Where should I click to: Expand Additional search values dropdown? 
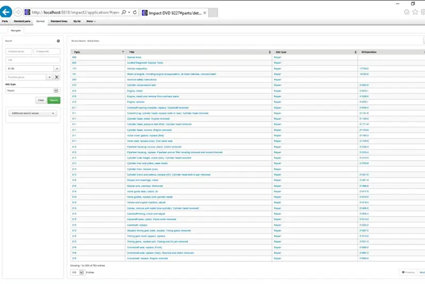[33, 113]
